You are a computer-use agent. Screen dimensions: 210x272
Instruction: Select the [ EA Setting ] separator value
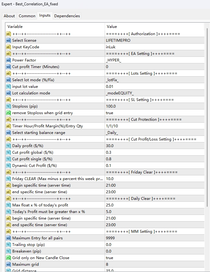pos(155,54)
